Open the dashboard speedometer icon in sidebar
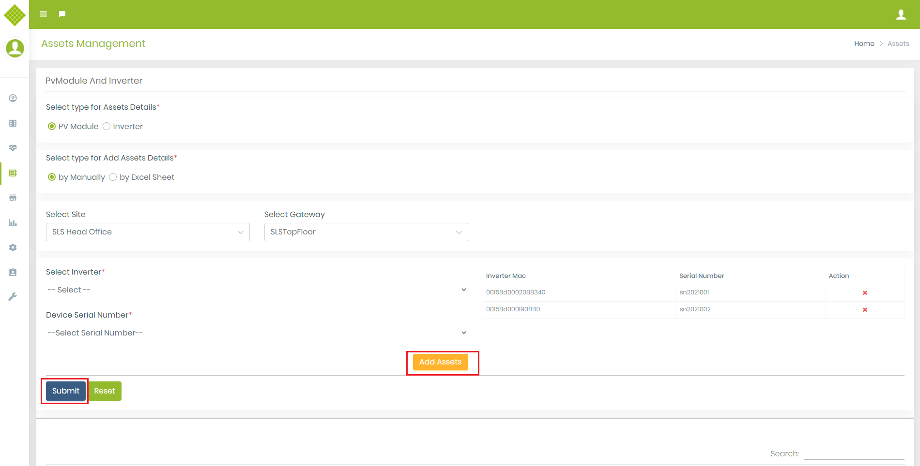Screen dimensions: 920x466 [x=13, y=98]
